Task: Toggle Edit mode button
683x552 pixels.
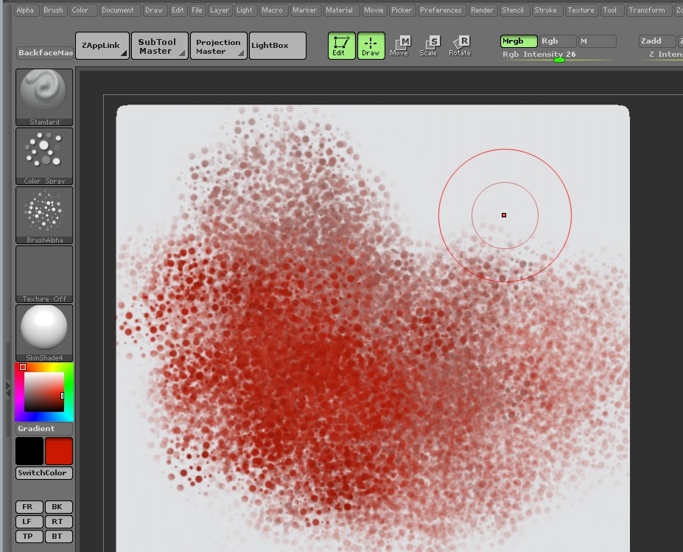Action: [341, 46]
